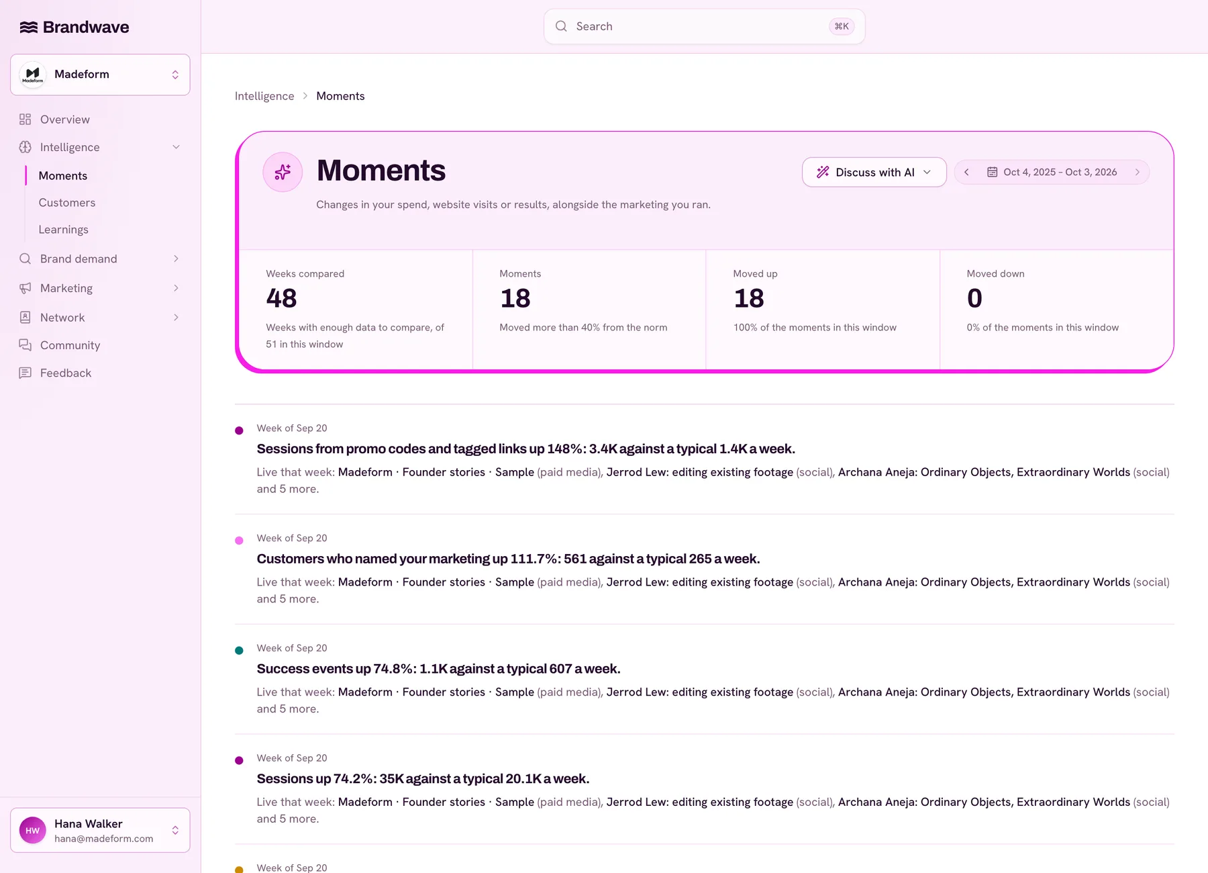Open the Oct 4, 2025 – Oct 3, 2026 date range
The width and height of the screenshot is (1208, 873).
[x=1052, y=172]
